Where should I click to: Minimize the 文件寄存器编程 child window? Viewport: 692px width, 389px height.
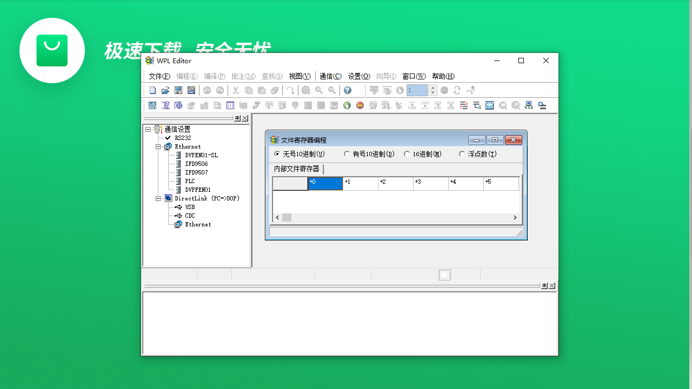(477, 140)
